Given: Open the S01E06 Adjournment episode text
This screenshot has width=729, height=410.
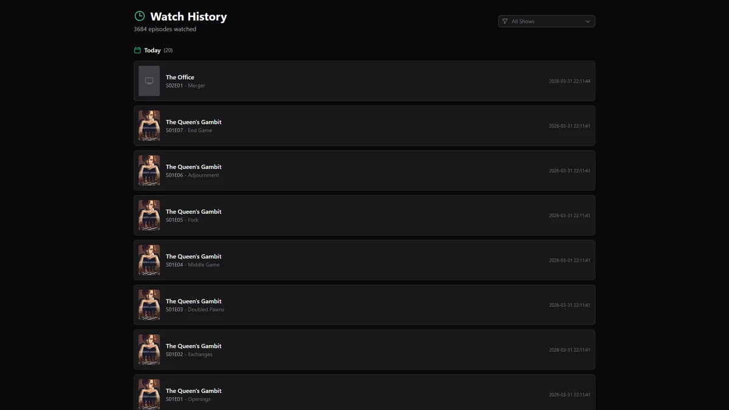Looking at the screenshot, I should click(192, 176).
